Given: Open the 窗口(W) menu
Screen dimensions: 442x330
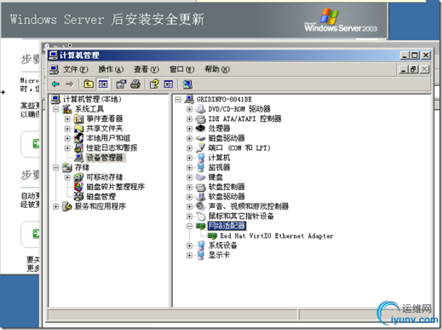Looking at the screenshot, I should click(x=182, y=70).
